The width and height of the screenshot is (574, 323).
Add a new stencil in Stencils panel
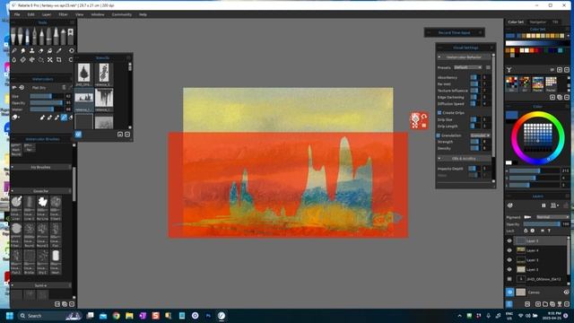pyautogui.click(x=120, y=135)
